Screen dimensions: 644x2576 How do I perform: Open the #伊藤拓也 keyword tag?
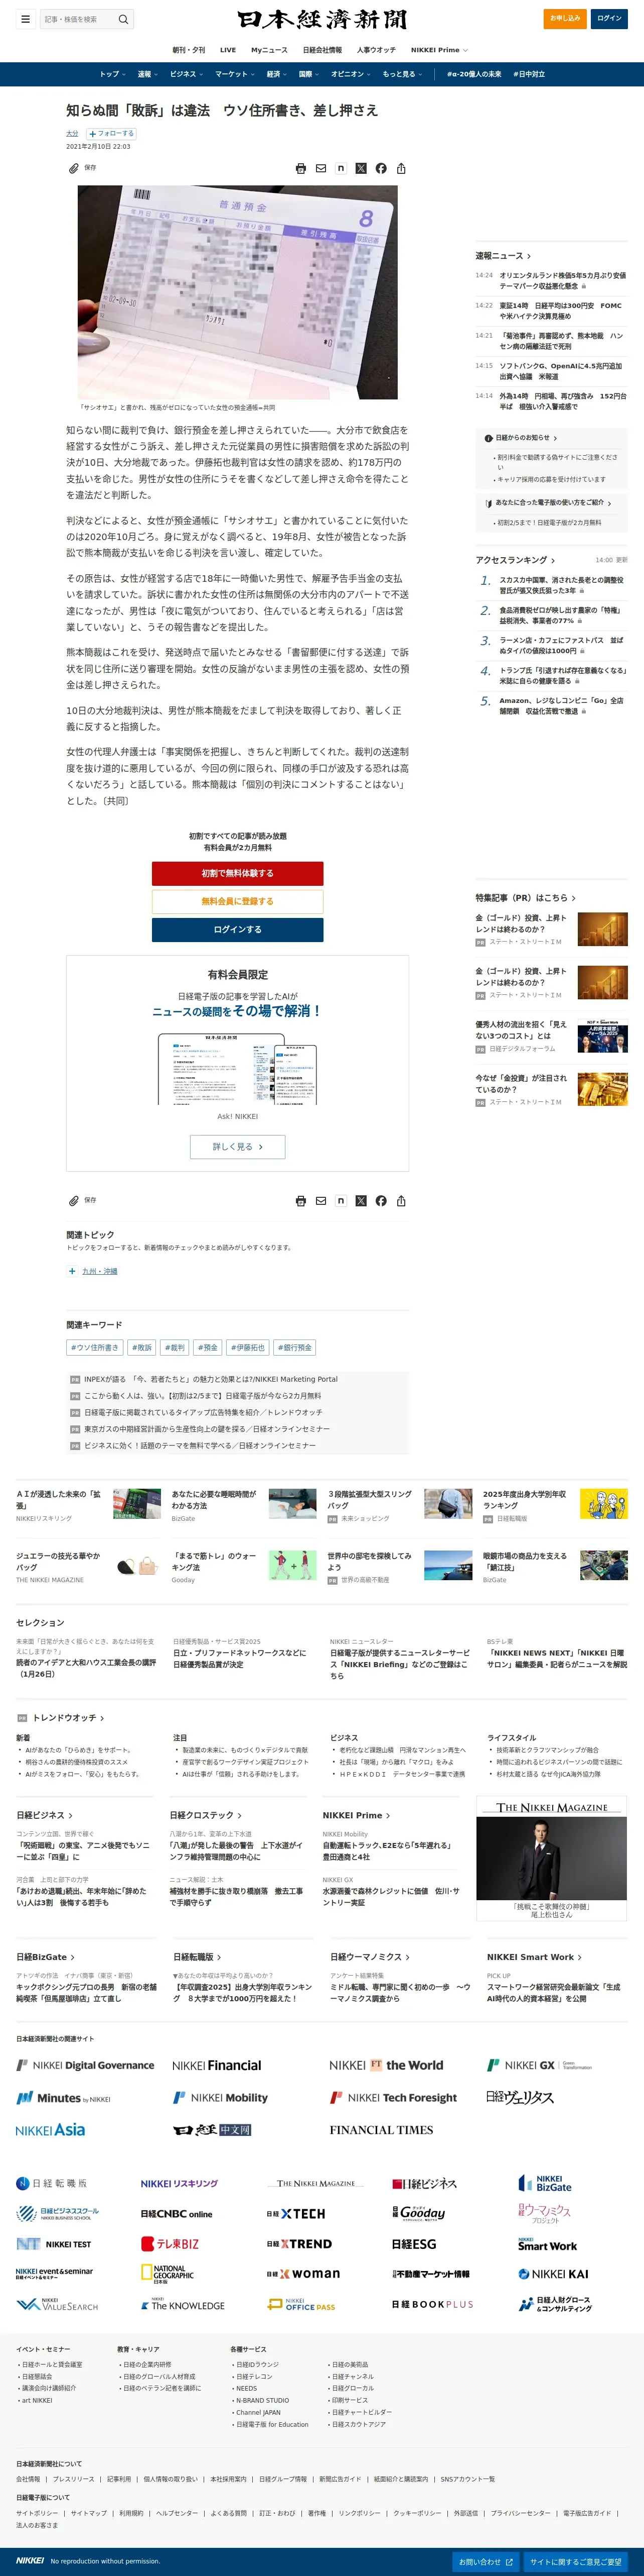[248, 1348]
